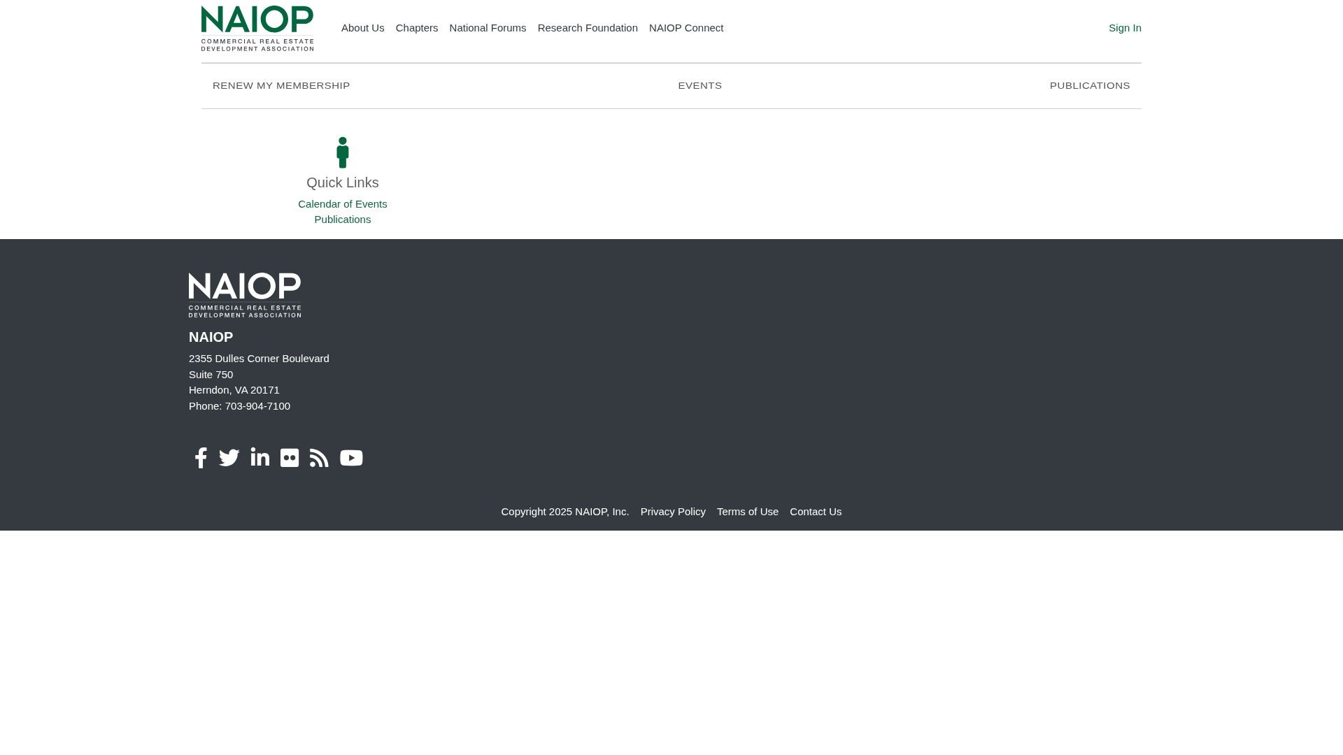The width and height of the screenshot is (1343, 755).
Task: Open the Contact Us footer link
Action: [x=816, y=512]
